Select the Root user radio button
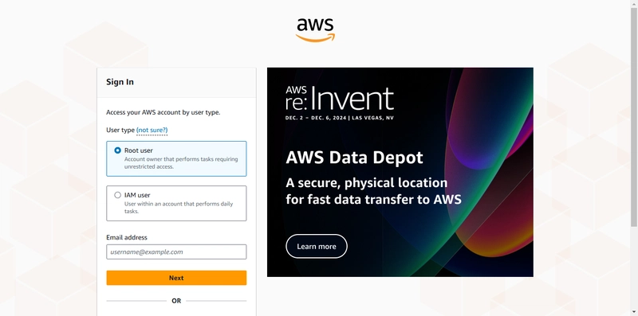This screenshot has width=638, height=316. point(117,150)
